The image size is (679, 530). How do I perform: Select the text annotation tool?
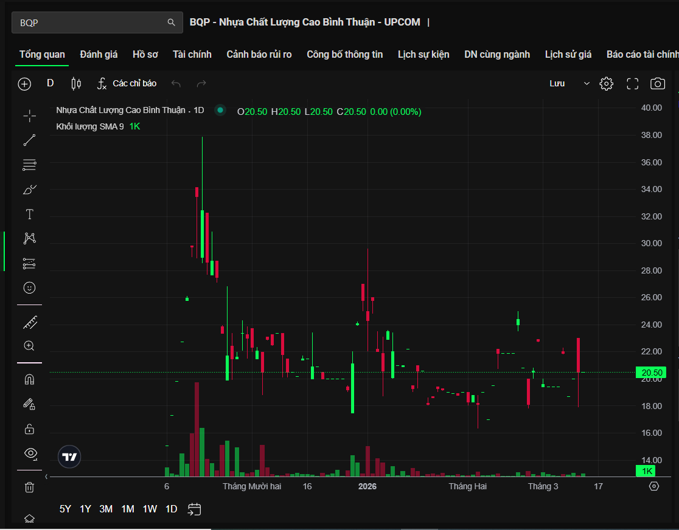(29, 214)
